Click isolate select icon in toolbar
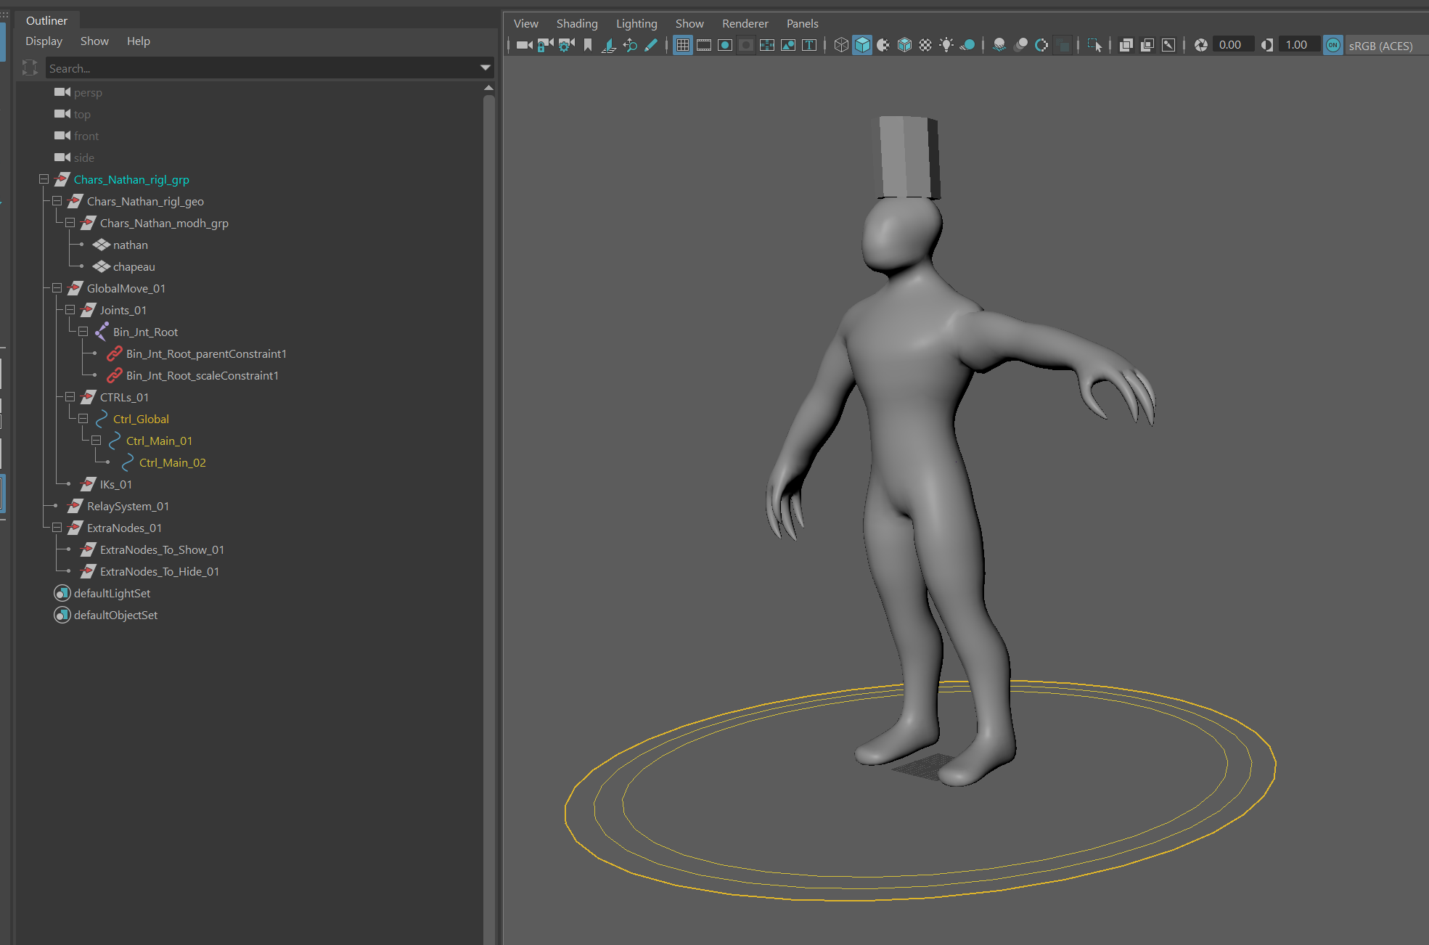The height and width of the screenshot is (945, 1429). [x=1094, y=45]
